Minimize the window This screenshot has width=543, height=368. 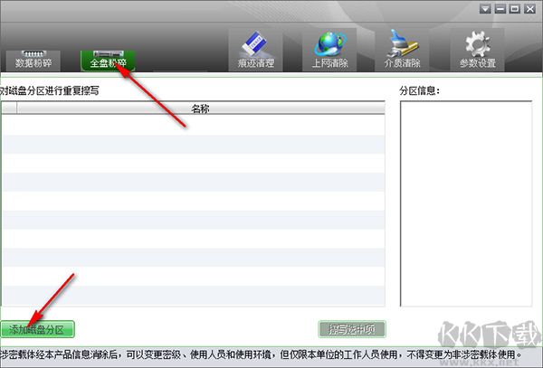click(x=500, y=9)
